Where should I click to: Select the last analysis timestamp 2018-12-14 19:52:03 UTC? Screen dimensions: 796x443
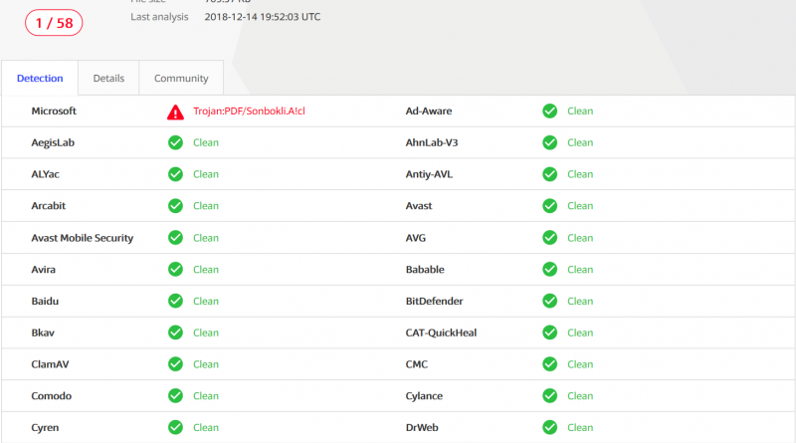click(263, 17)
